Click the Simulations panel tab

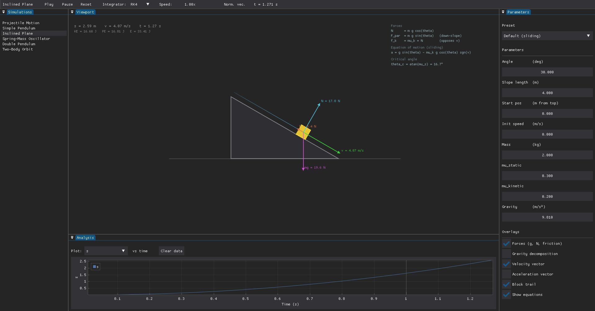[20, 12]
